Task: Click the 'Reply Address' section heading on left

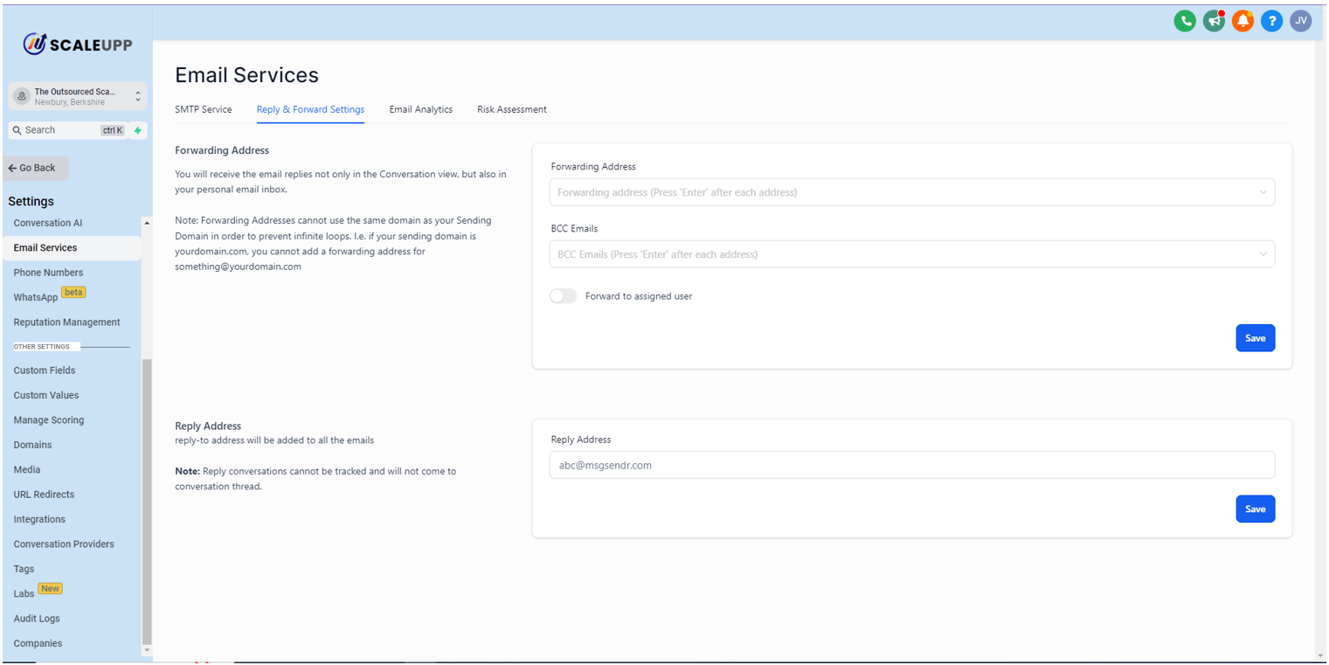Action: [x=208, y=426]
